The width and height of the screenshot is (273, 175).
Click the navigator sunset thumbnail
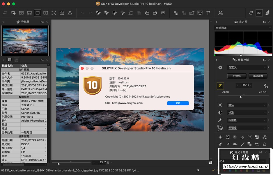tap(25, 40)
